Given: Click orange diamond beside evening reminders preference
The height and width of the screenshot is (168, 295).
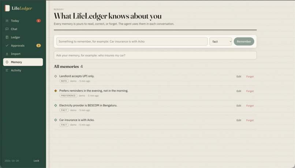Looking at the screenshot, I should pyautogui.click(x=56, y=91).
